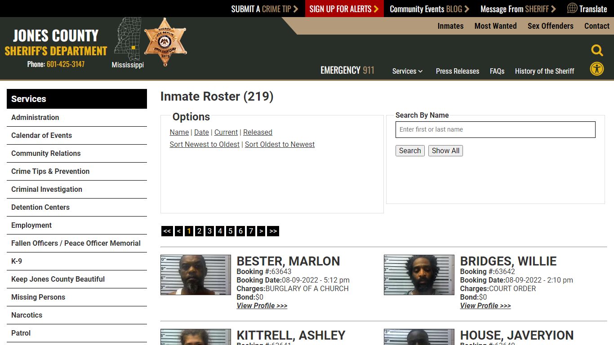614x345 pixels.
Task: Filter roster to Released inmates
Action: tap(258, 132)
